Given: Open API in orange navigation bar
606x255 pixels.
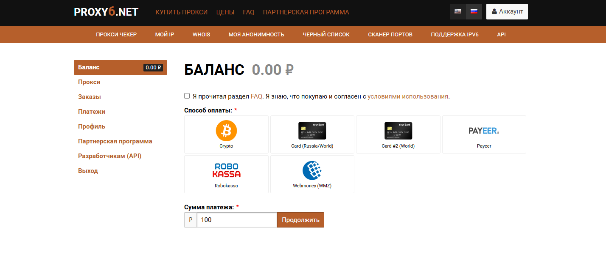Looking at the screenshot, I should point(502,35).
